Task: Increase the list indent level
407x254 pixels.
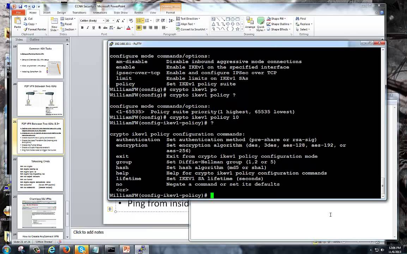Action: 163,20
